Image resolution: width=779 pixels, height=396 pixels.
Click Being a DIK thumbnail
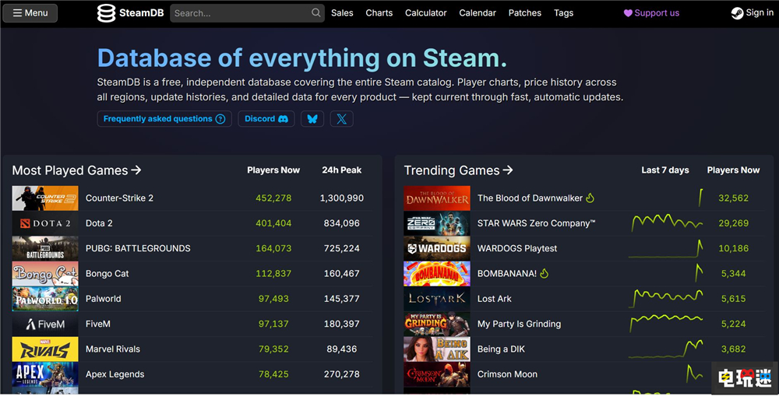point(437,349)
